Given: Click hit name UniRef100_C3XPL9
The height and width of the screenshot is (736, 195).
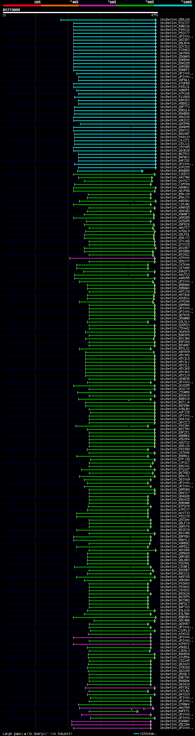Looking at the screenshot, I should tap(175, 631).
